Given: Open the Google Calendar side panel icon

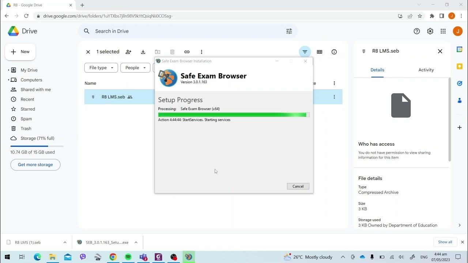Looking at the screenshot, I should (460, 50).
